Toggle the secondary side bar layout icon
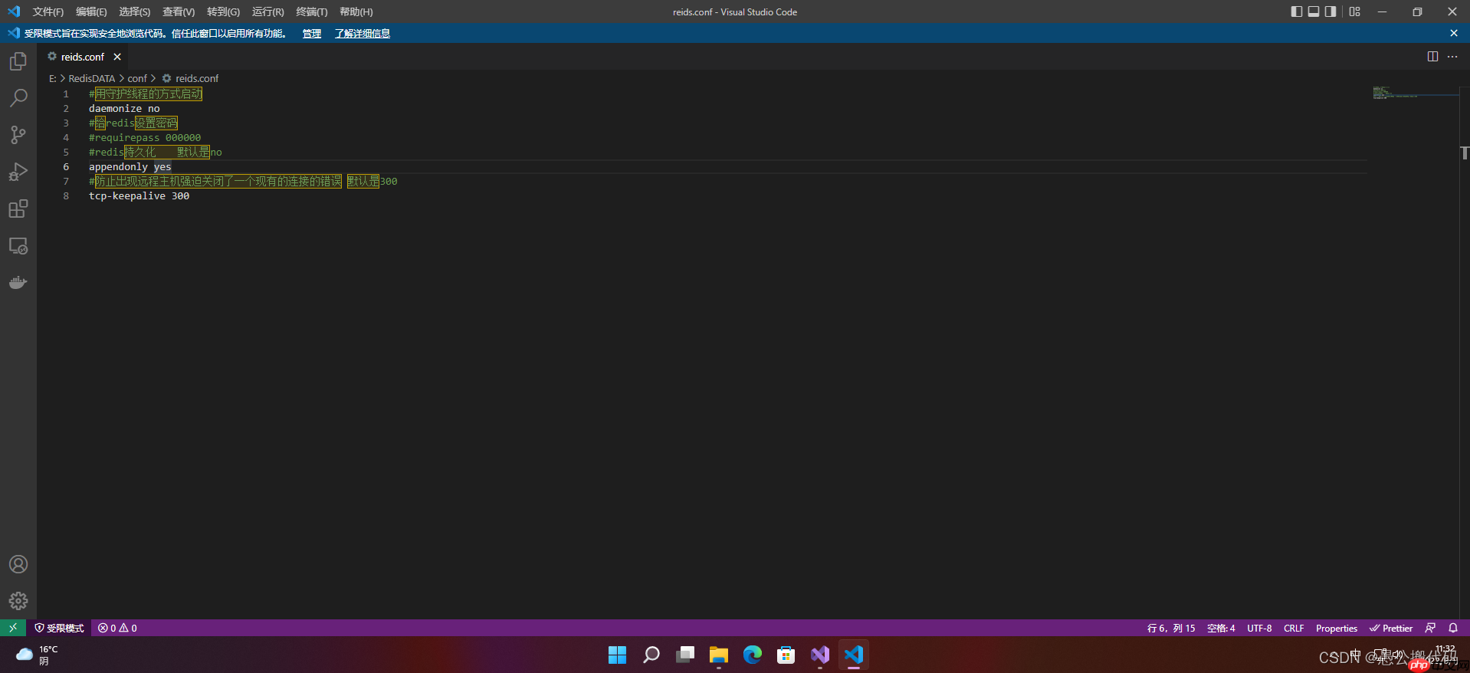 (x=1331, y=11)
